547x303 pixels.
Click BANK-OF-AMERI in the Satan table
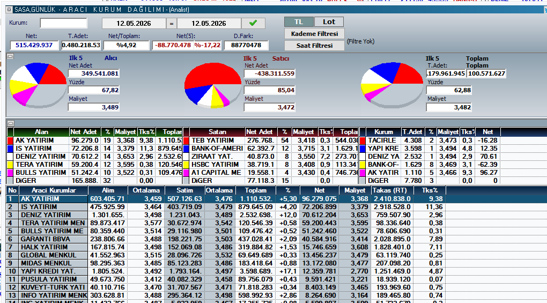point(217,149)
